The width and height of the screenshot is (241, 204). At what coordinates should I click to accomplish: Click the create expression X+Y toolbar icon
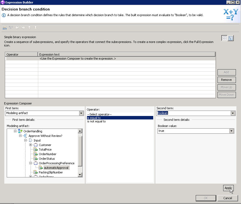(x=5, y=28)
